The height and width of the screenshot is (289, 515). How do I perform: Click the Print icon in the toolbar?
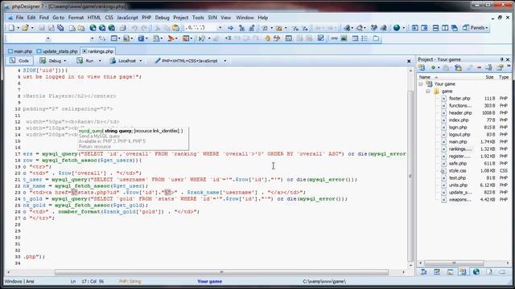pyautogui.click(x=122, y=28)
